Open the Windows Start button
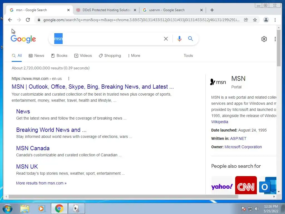 click(8, 208)
